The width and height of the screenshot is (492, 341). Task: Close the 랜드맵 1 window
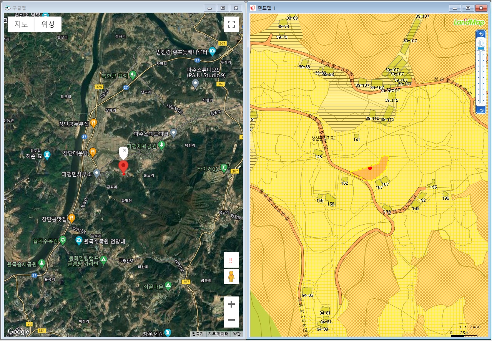[481, 8]
